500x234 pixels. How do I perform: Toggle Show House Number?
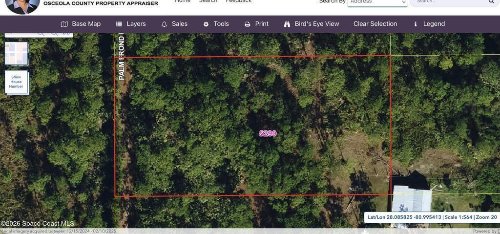tap(16, 82)
